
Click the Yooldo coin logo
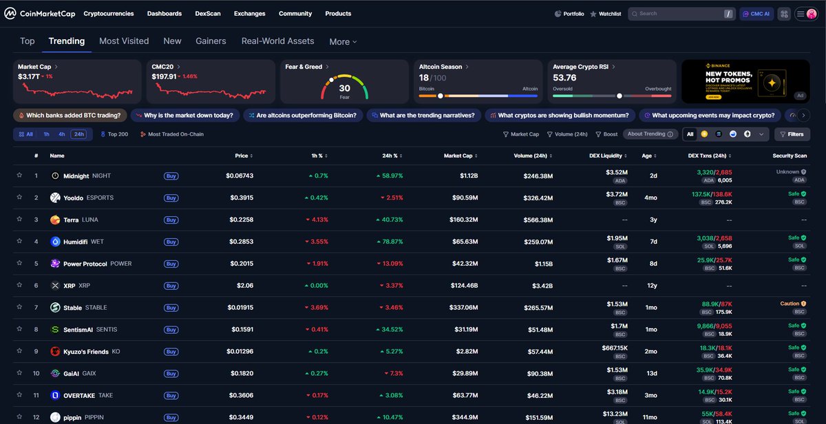pos(55,198)
